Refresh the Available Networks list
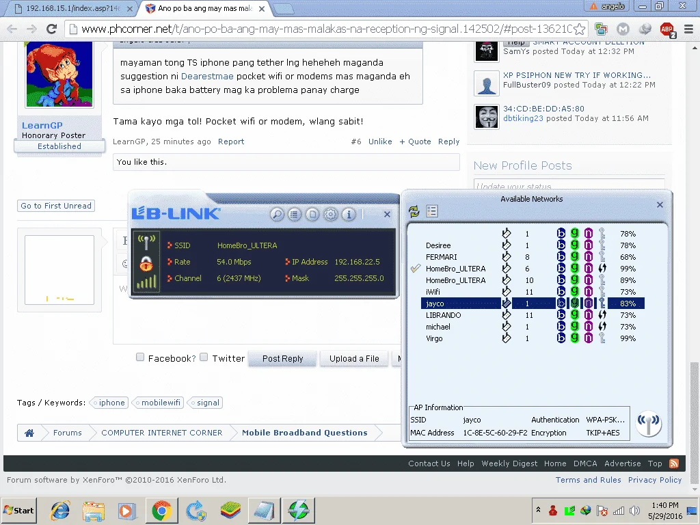 pyautogui.click(x=414, y=211)
